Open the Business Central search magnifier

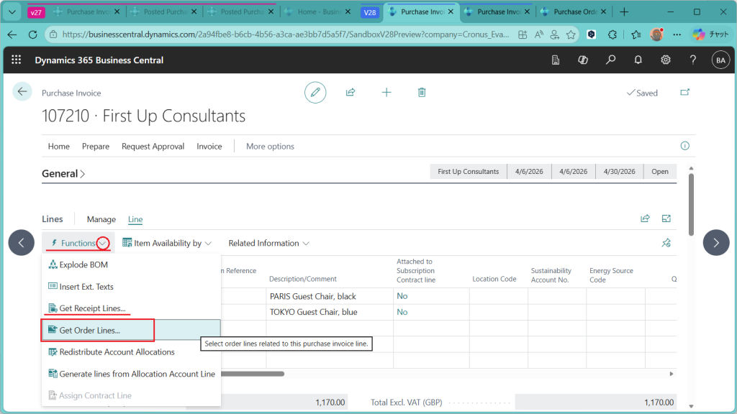pyautogui.click(x=610, y=60)
